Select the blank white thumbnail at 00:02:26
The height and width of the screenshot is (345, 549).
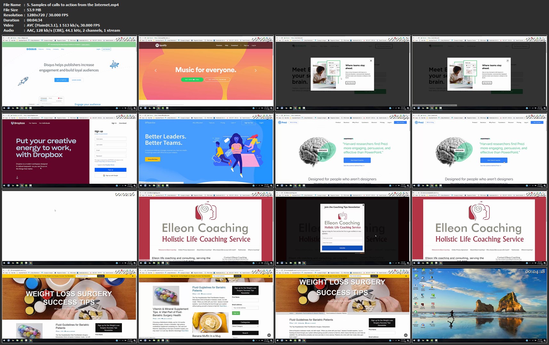pyautogui.click(x=69, y=228)
